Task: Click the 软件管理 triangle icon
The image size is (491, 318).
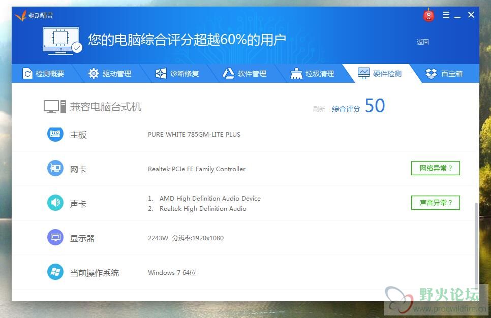Action: 229,74
